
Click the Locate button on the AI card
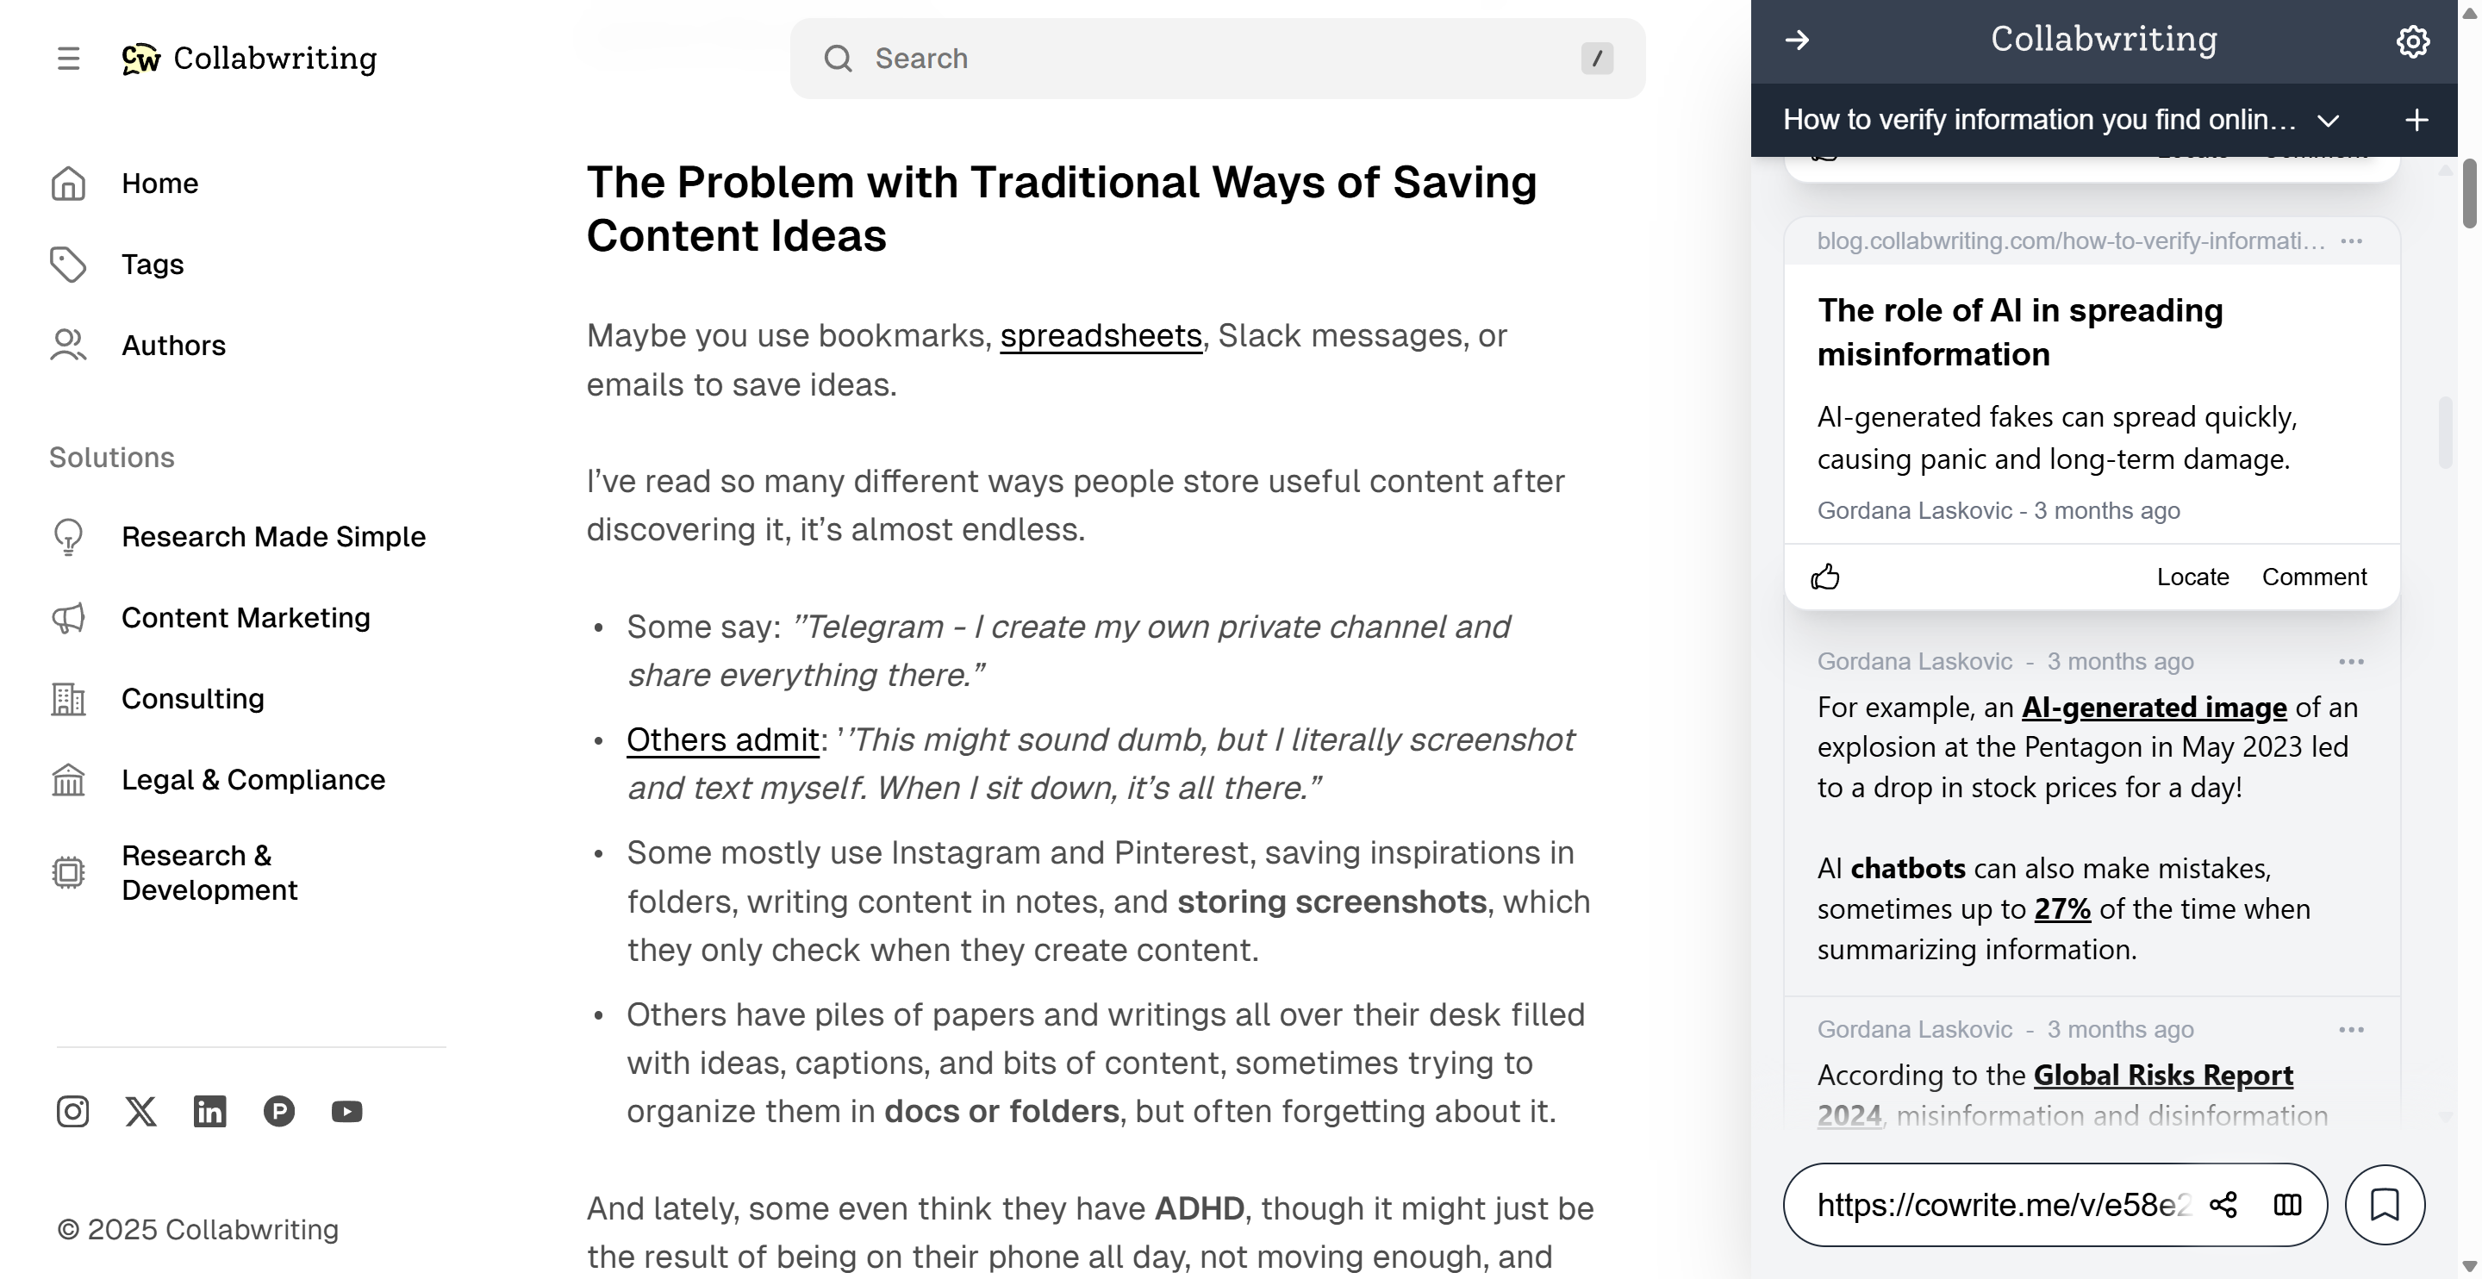click(x=2193, y=577)
